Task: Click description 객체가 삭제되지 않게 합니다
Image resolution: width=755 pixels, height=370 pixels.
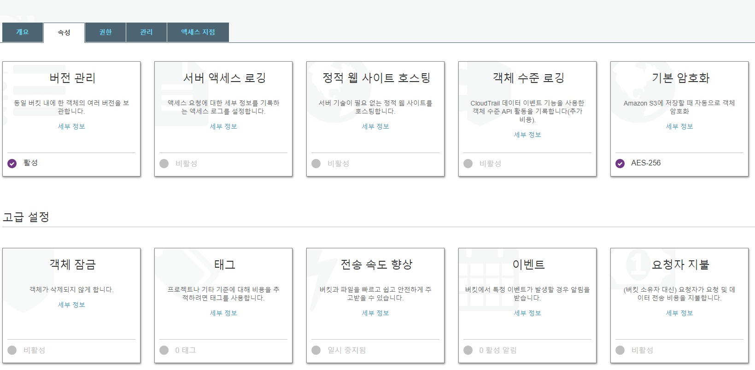Action: pyautogui.click(x=71, y=289)
